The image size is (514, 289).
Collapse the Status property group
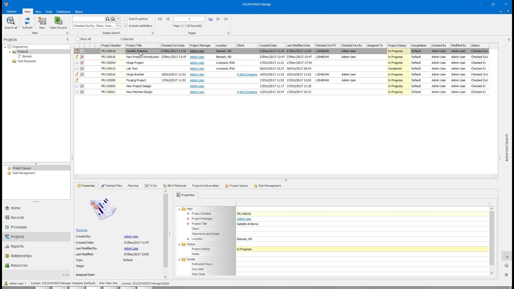coord(179,244)
